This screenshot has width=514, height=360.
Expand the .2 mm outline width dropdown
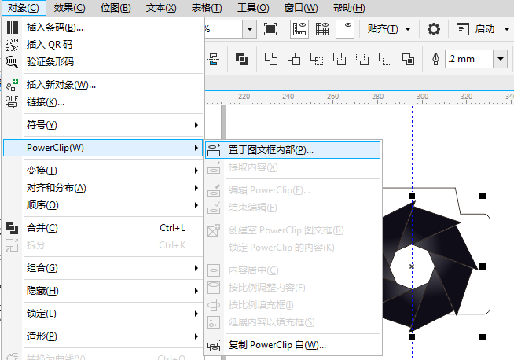(501, 59)
